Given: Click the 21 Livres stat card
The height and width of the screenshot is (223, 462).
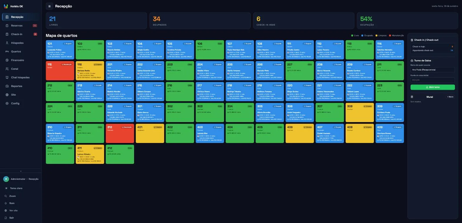Looking at the screenshot, I should tap(96, 21).
